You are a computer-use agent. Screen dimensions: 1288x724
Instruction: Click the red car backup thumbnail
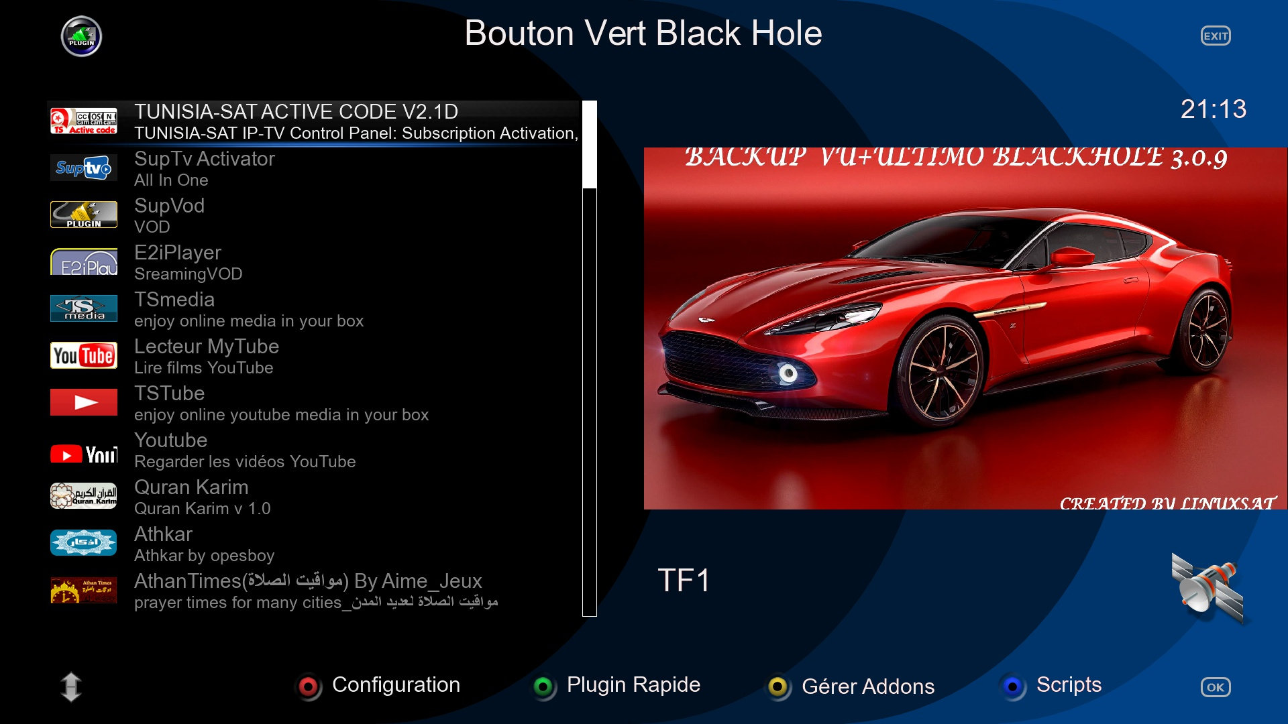tap(965, 328)
